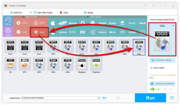The height and width of the screenshot is (105, 180).
Task: Toggle Hardware acceleration
Action: click(162, 84)
